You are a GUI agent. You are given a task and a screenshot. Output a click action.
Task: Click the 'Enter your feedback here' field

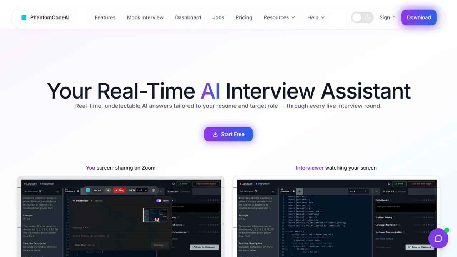coord(405,208)
